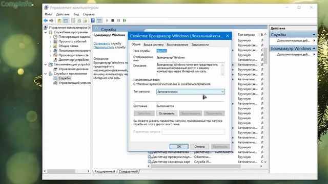Viewport: 328px width, 184px height.
Task: Toggle the Action pane toolbar icon
Action: (x=99, y=20)
